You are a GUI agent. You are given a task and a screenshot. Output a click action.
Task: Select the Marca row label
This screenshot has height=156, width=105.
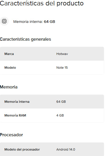pos(9,54)
